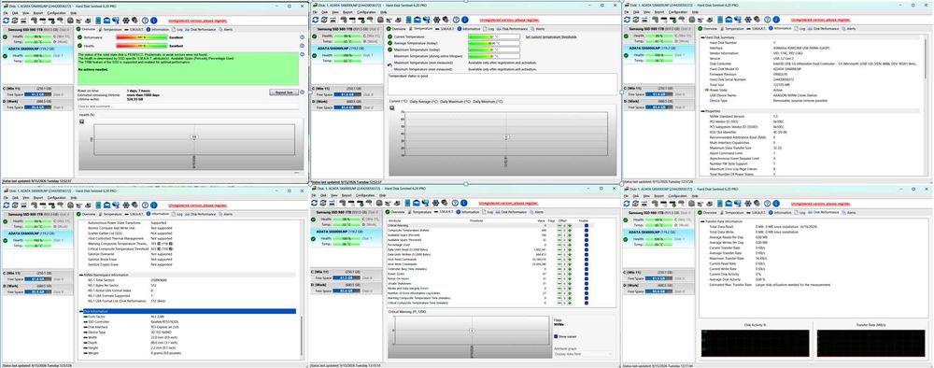Collapse the NVMe Namespace Information section
The height and width of the screenshot is (368, 934).
(80, 275)
